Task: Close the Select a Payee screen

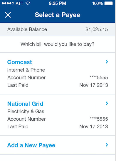Action: pos(8,15)
